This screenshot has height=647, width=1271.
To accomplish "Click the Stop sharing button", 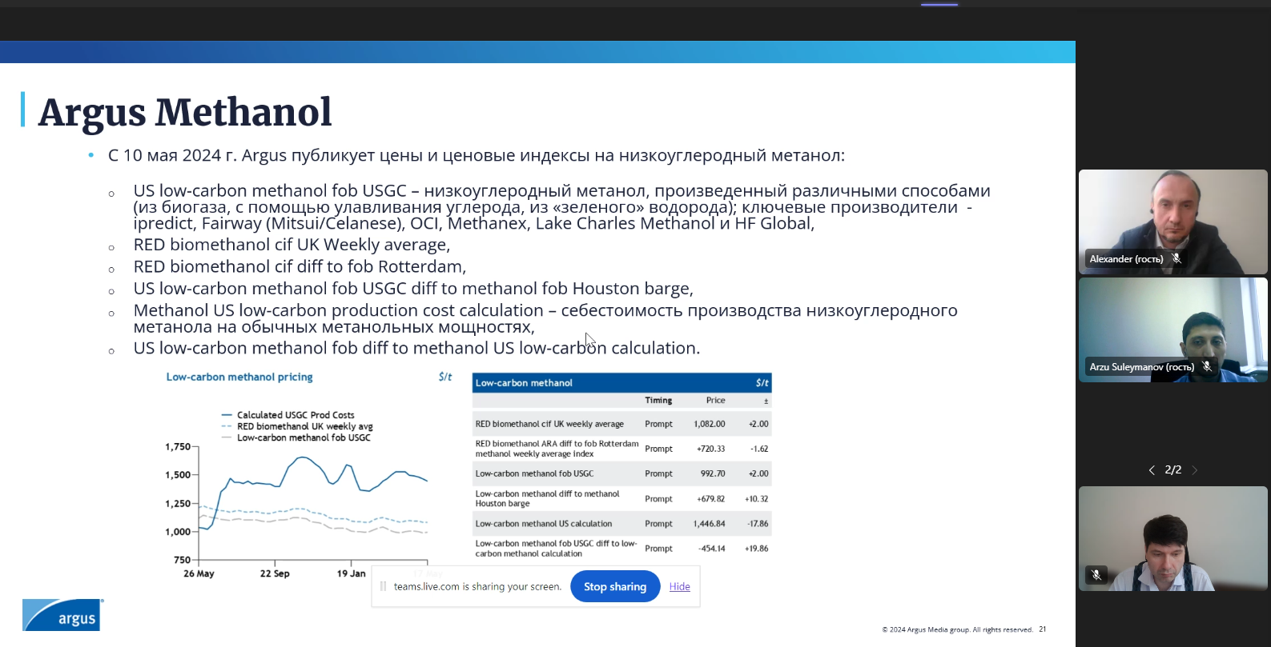I will 615,586.
